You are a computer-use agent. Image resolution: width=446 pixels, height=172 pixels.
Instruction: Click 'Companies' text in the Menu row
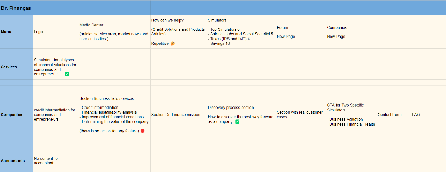(x=337, y=27)
